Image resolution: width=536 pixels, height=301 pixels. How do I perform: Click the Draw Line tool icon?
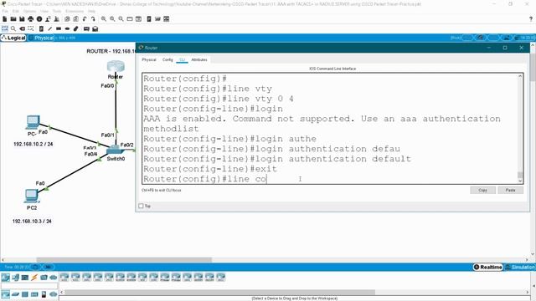50,28
